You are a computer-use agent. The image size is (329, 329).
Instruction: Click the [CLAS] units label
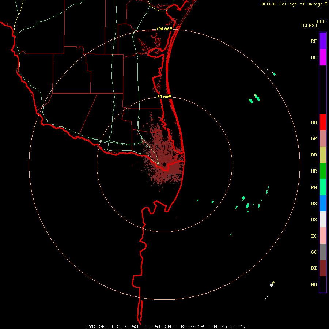coord(309,26)
